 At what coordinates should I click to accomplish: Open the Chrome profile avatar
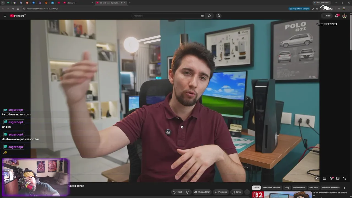pyautogui.click(x=344, y=9)
